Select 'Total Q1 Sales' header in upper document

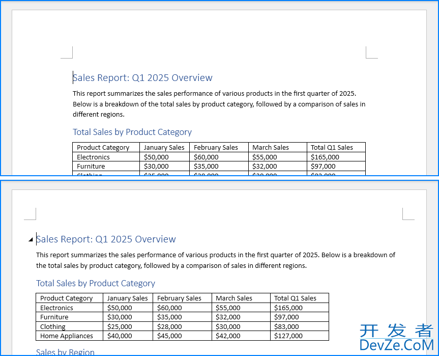336,147
